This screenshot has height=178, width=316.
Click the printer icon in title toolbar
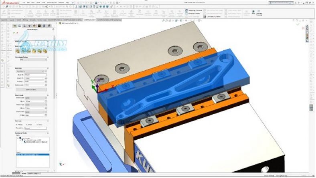96,3
